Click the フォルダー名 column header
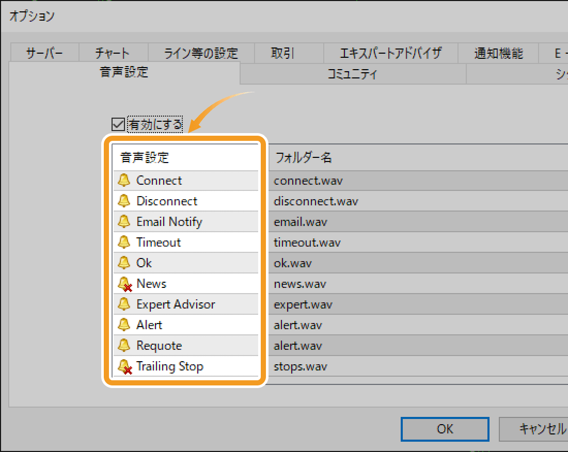Viewport: 568px width, 452px height. pyautogui.click(x=303, y=157)
